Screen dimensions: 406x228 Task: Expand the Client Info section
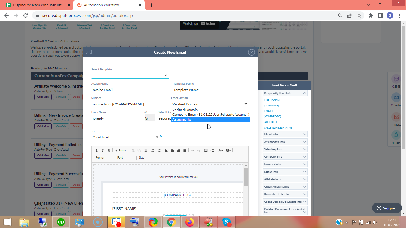coord(285,134)
